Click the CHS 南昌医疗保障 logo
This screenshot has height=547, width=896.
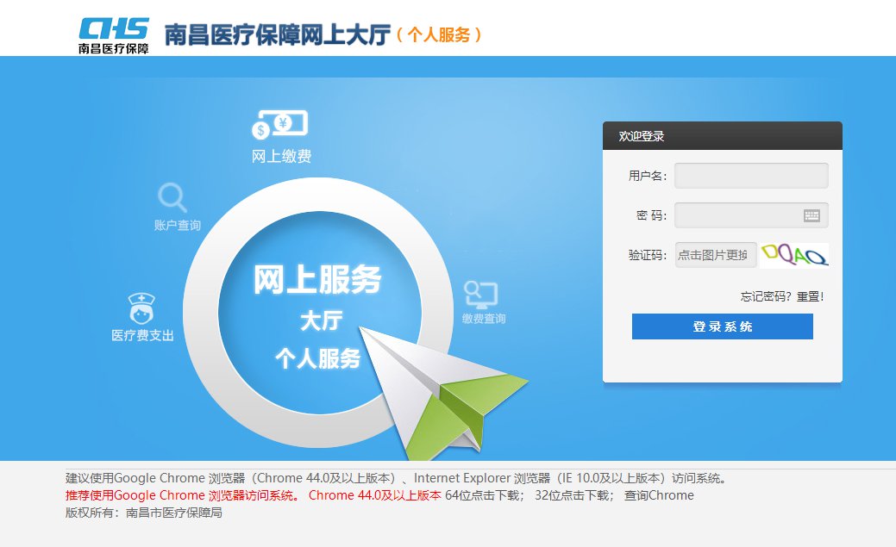point(114,35)
